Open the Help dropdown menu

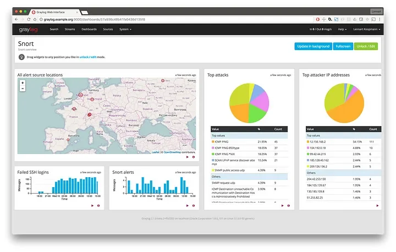(342, 29)
